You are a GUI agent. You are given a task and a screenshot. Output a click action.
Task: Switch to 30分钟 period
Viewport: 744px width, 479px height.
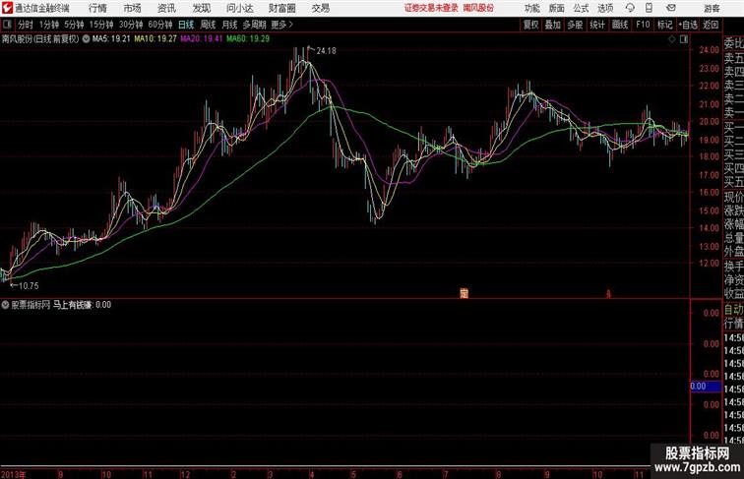[x=131, y=25]
